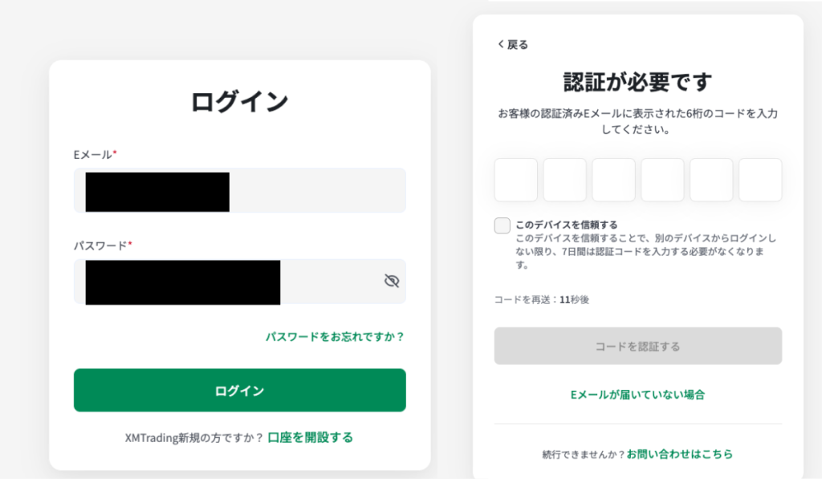Click the third verification code box
822x479 pixels.
click(x=613, y=179)
